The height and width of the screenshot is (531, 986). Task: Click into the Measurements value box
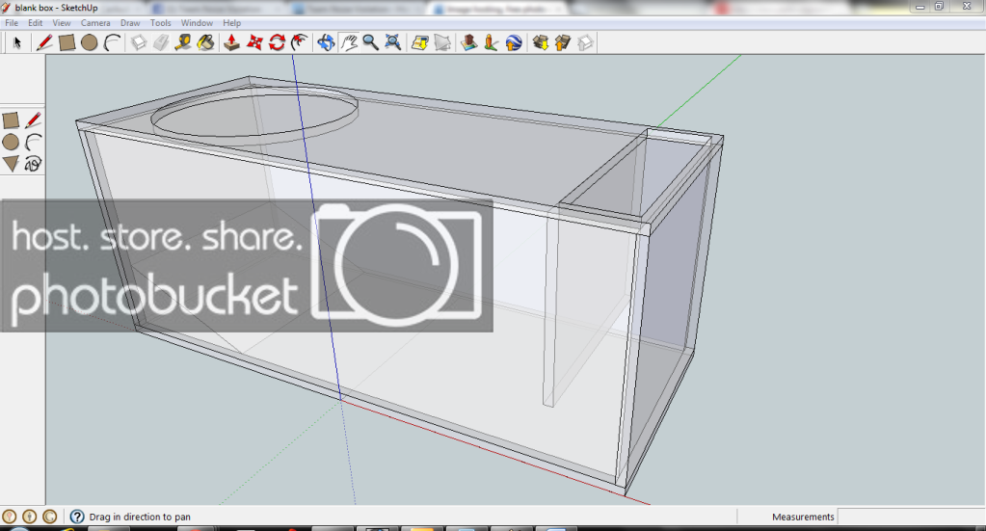910,517
